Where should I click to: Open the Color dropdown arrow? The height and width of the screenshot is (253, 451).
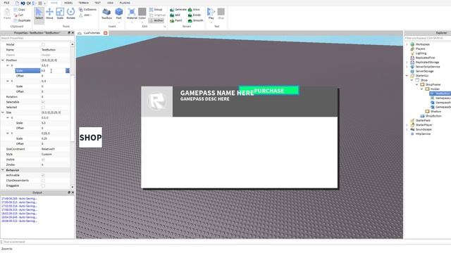(x=142, y=22)
